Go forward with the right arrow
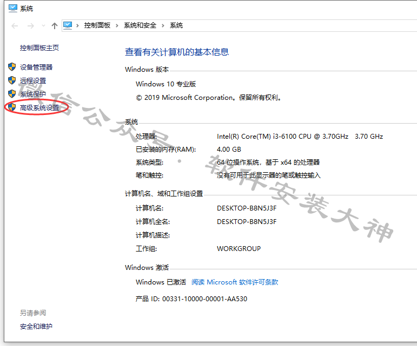Viewport: 417px width, 346px height. [31, 26]
